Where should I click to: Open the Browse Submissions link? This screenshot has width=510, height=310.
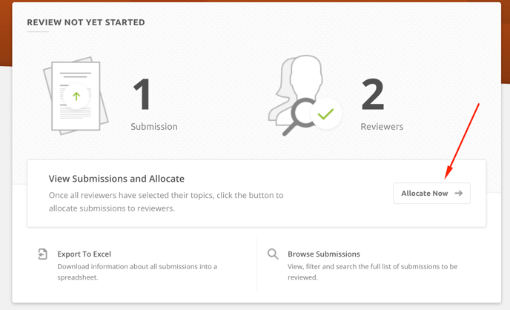pyautogui.click(x=323, y=254)
